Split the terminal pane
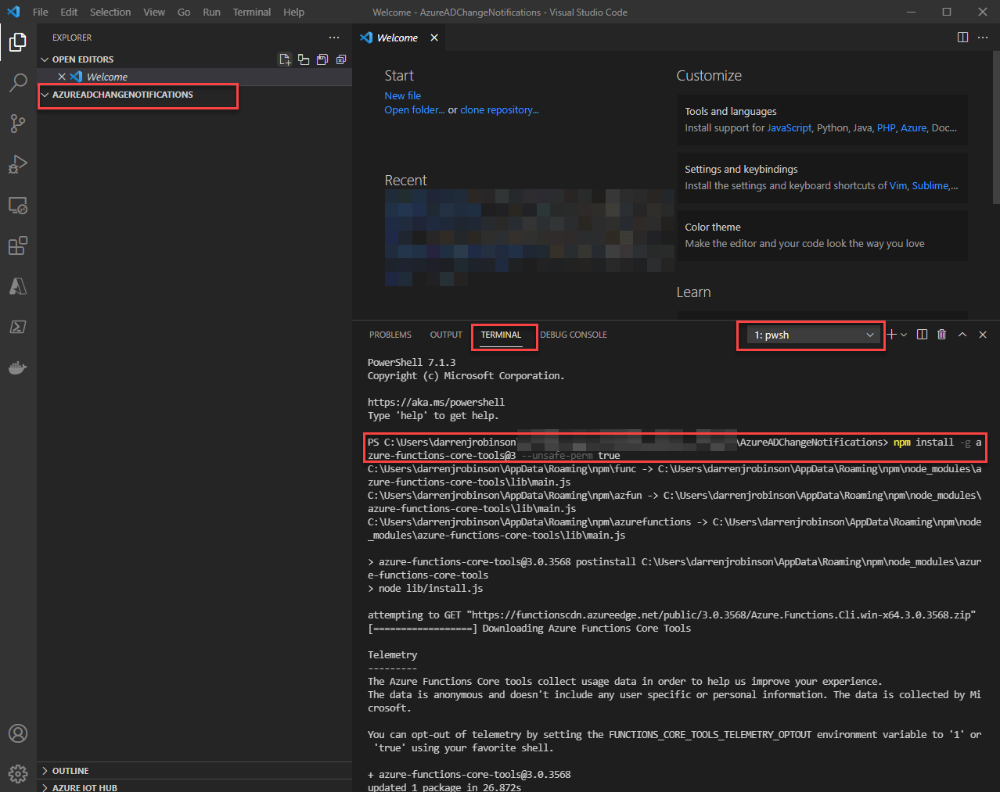1000x792 pixels. [x=922, y=334]
